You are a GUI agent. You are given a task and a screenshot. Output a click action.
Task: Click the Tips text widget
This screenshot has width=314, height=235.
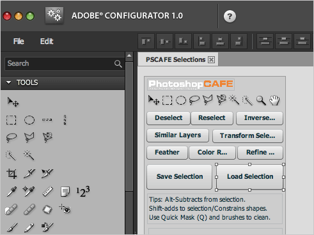click(x=215, y=208)
